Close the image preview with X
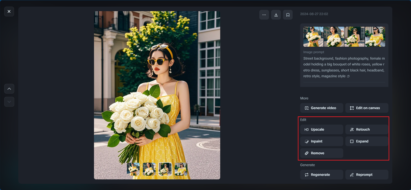 click(x=9, y=12)
